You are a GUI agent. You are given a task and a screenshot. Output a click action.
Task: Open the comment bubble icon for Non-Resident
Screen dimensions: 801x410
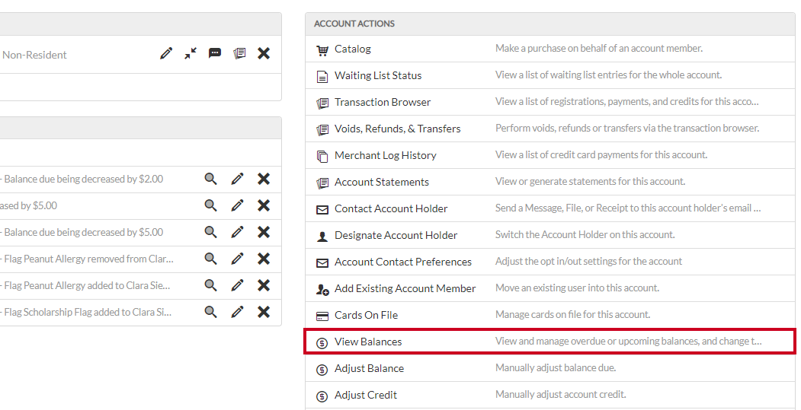point(215,53)
